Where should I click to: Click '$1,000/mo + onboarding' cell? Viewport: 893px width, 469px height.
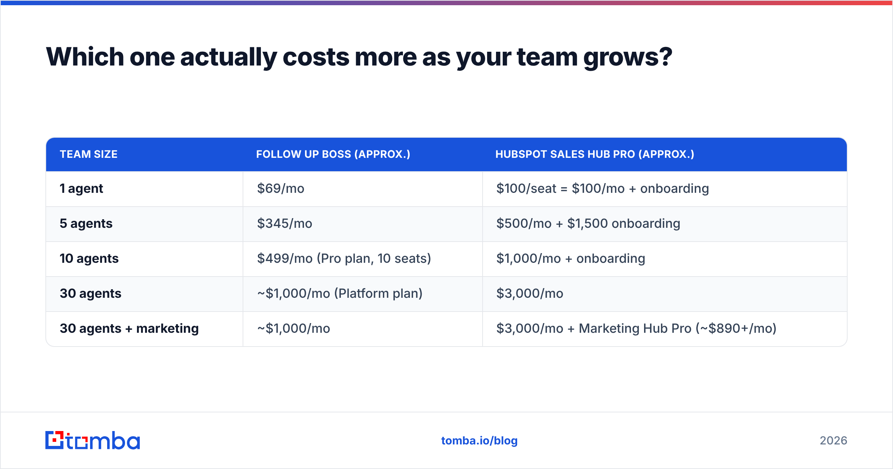click(570, 259)
